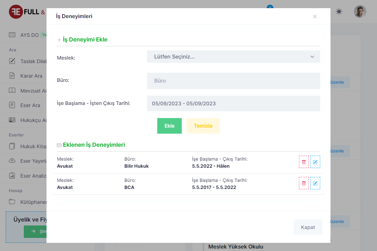Edit the Bilir Hukuk work experience

[x=315, y=162]
